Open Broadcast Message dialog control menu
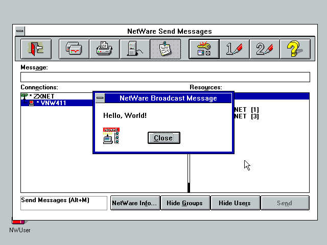The image size is (327, 245). coord(100,98)
